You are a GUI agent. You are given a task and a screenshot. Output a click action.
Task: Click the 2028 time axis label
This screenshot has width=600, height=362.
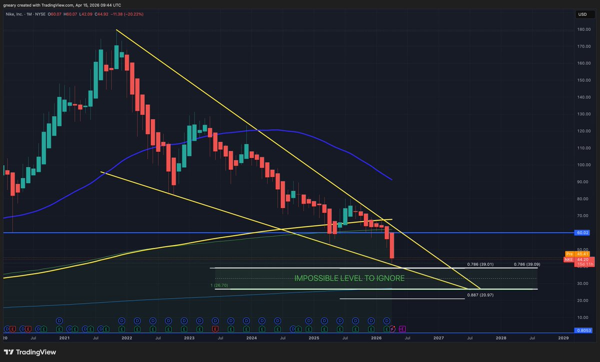coord(501,338)
